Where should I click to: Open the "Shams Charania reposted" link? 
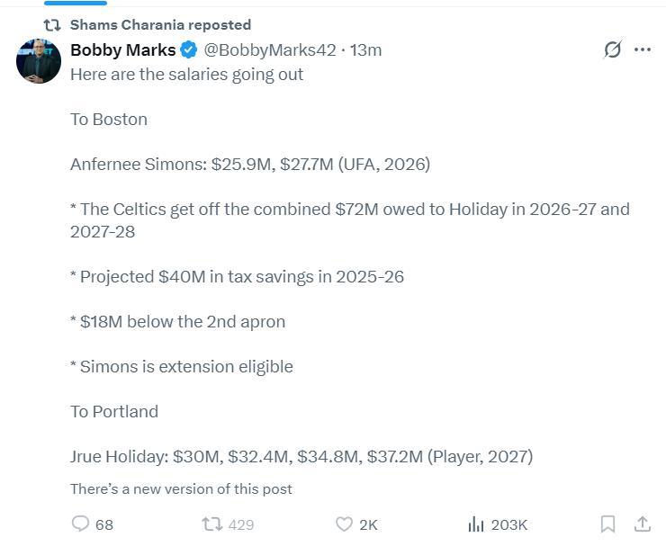coord(160,25)
